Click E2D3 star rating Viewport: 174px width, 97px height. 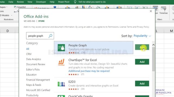point(74,89)
